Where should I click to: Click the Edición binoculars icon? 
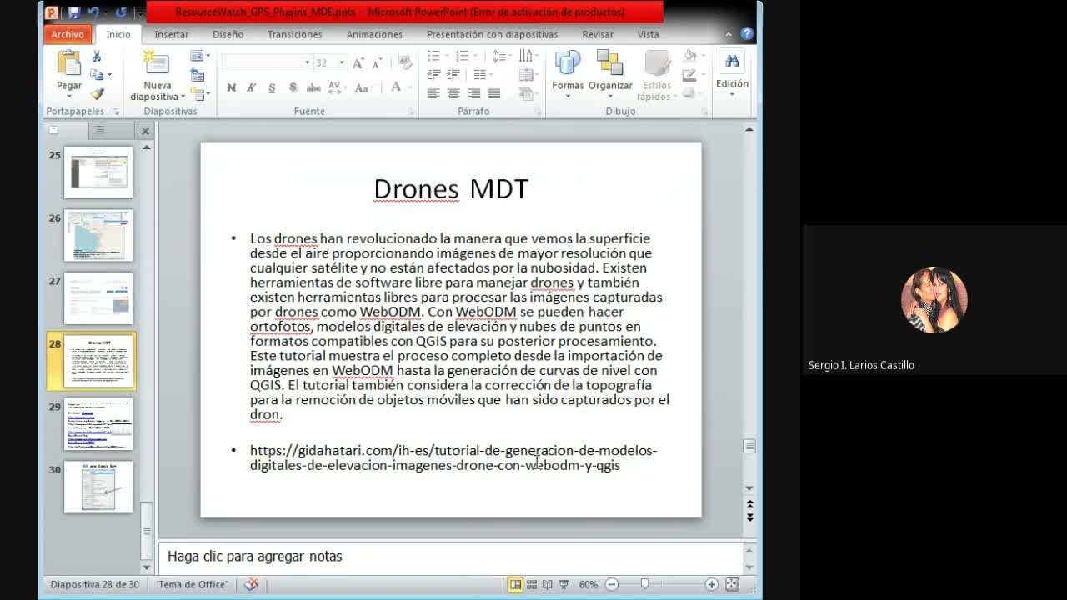732,62
